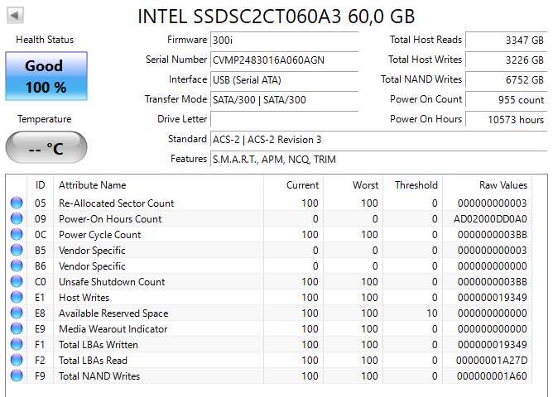Click the Good 100 % health status button
Viewport: 553px width, 397px height.
46,76
